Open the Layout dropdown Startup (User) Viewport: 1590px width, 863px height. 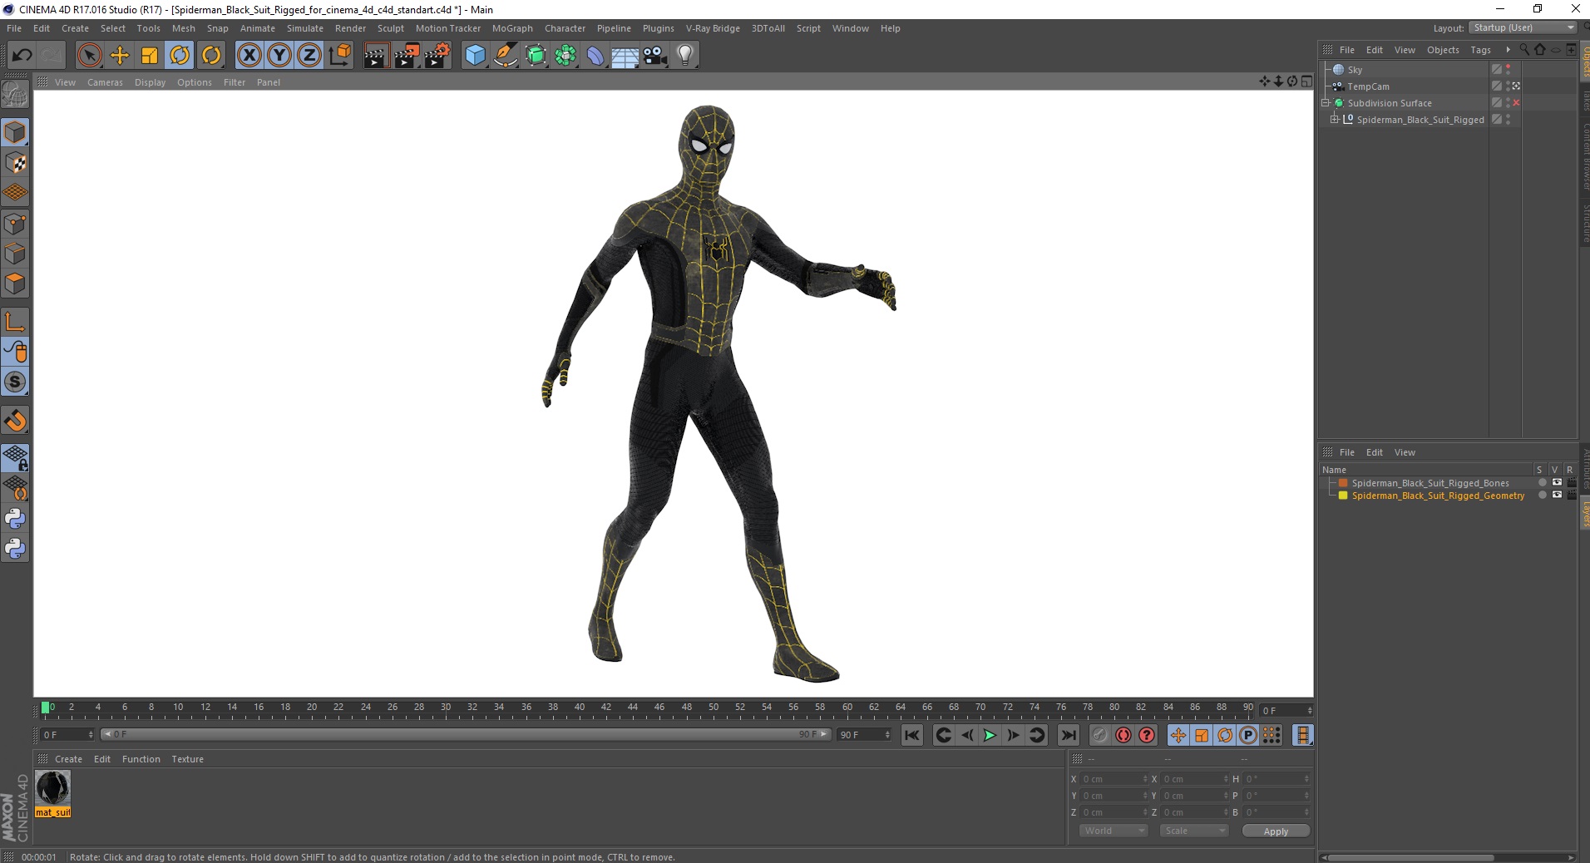(1523, 27)
